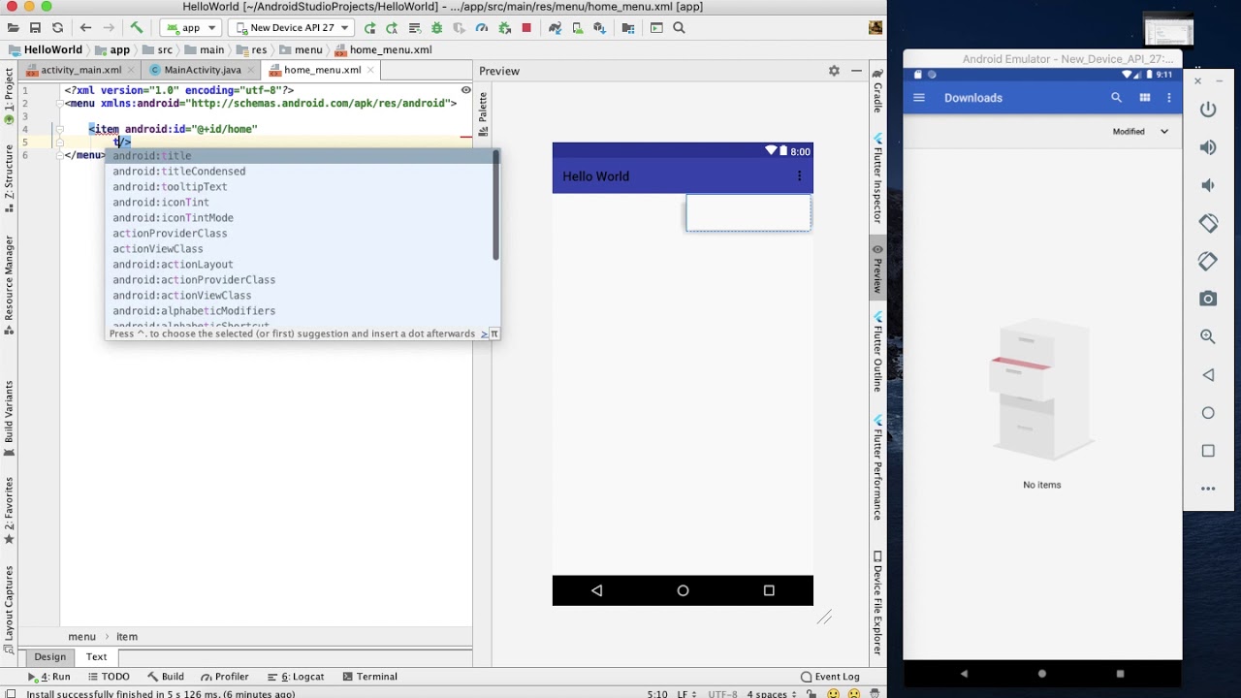The height and width of the screenshot is (698, 1241).
Task: Navigate forward with the right arrow icon
Action: pyautogui.click(x=108, y=28)
